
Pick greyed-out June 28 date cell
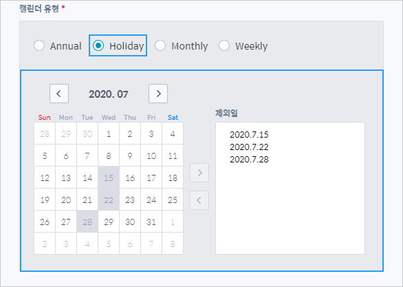coord(45,134)
